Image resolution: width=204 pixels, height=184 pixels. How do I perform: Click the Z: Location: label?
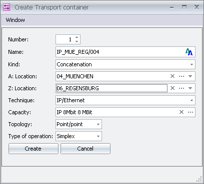(x=22, y=88)
